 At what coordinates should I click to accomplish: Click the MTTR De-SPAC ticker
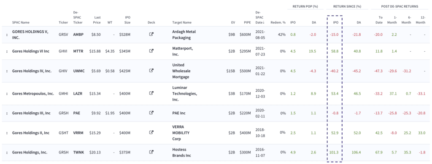click(78, 51)
